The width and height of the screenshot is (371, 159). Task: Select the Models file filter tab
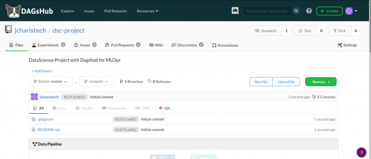coord(84,108)
